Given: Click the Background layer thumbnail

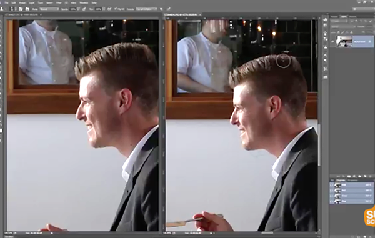Looking at the screenshot, I should click(344, 41).
